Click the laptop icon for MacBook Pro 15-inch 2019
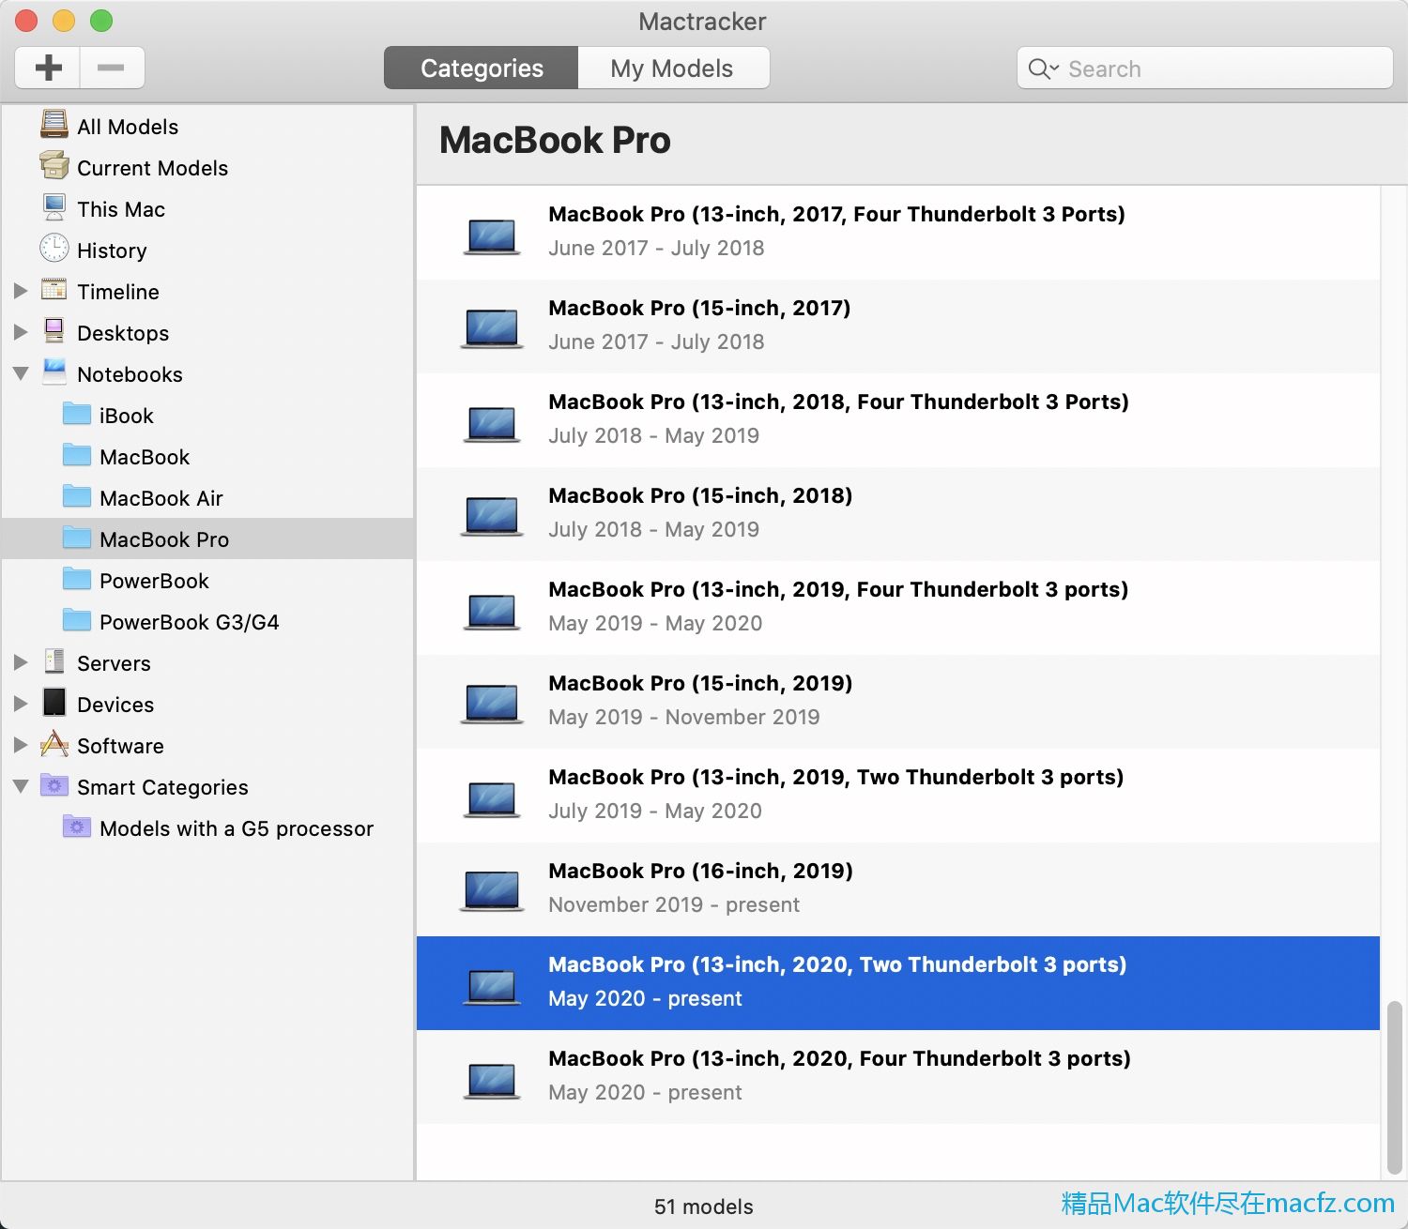 (x=492, y=703)
